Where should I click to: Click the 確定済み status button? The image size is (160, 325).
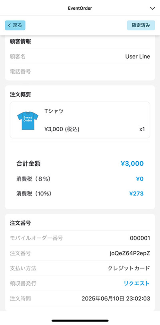[x=141, y=25]
